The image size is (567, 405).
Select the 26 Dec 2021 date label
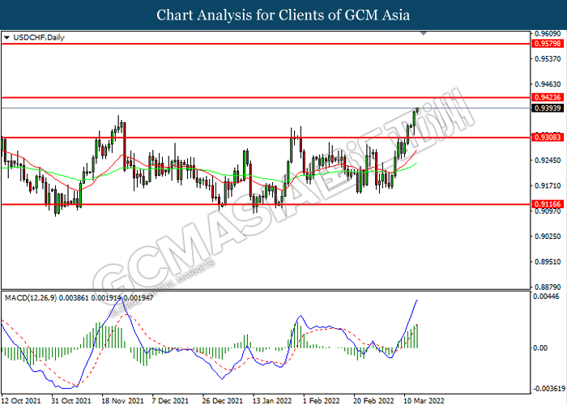[222, 401]
